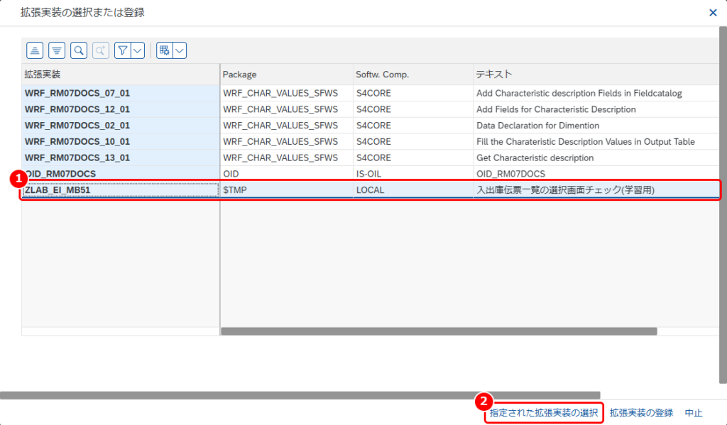Select row WRF_RM07DOCS_13_01
Viewport: 727px width, 425px height.
121,158
